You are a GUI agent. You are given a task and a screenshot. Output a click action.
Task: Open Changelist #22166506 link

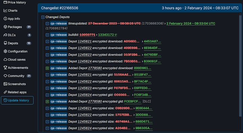click(59, 8)
